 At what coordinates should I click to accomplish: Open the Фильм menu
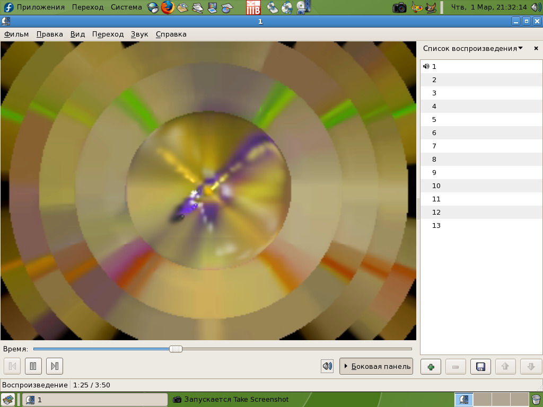click(16, 34)
